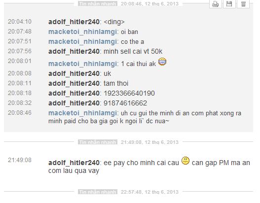Click the grinning emoticon after '1 cai thui ak'

click(x=162, y=62)
